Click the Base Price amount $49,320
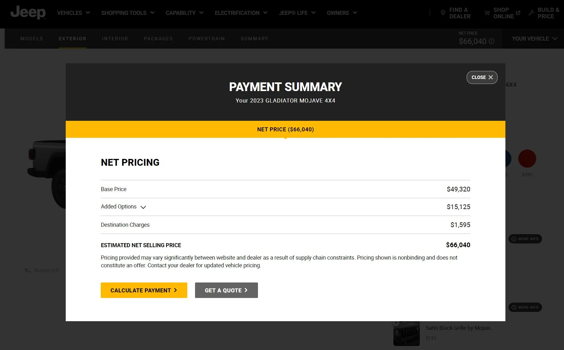564x350 pixels. point(458,189)
